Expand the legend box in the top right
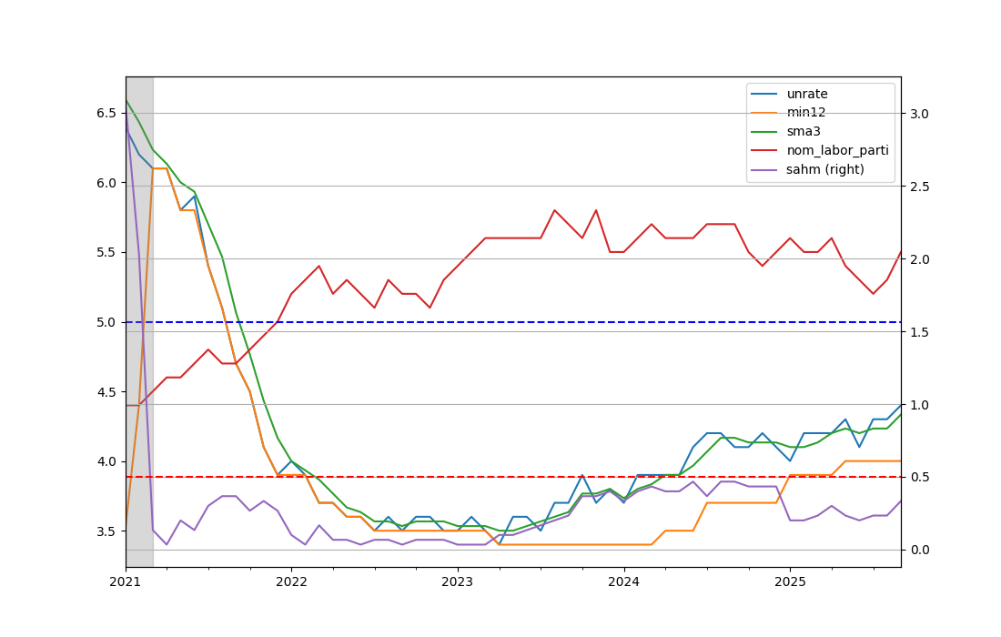This screenshot has height=637, width=1001. [x=819, y=131]
